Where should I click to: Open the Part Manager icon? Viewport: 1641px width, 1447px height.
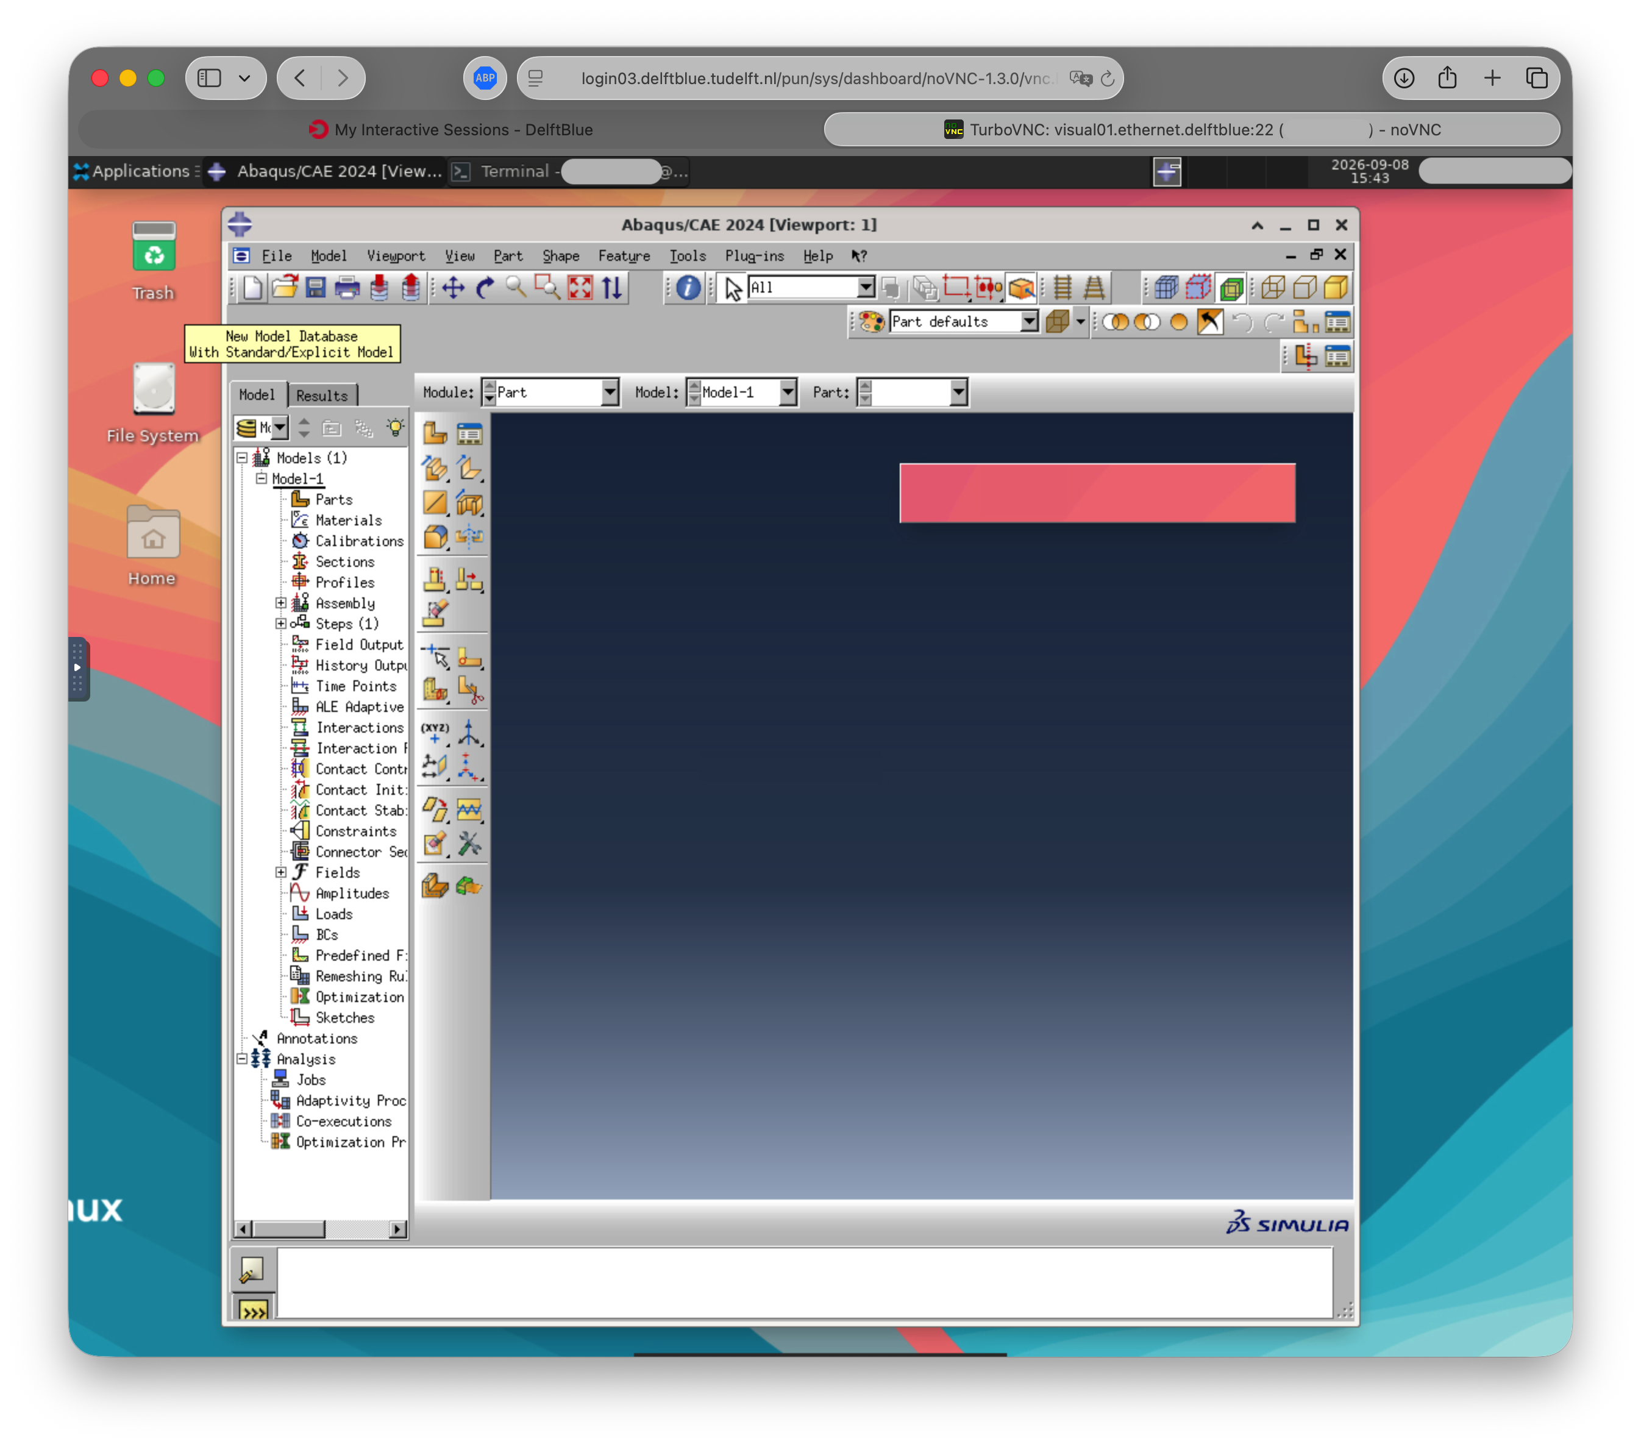coord(469,433)
